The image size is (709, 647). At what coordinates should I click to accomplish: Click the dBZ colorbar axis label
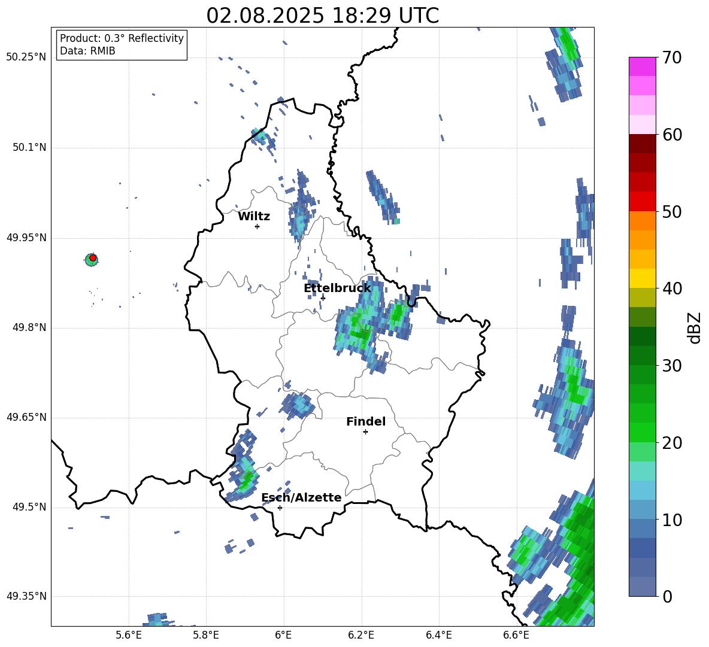click(x=694, y=327)
